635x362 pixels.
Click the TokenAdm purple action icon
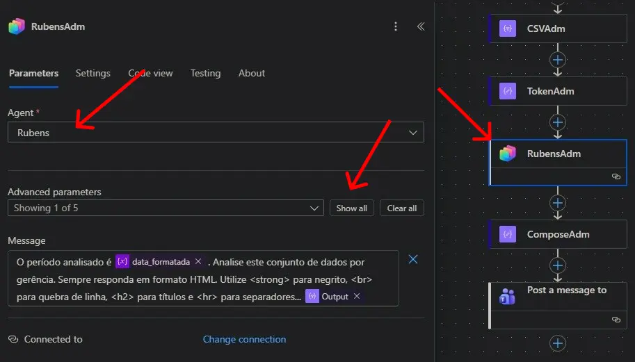tap(508, 91)
